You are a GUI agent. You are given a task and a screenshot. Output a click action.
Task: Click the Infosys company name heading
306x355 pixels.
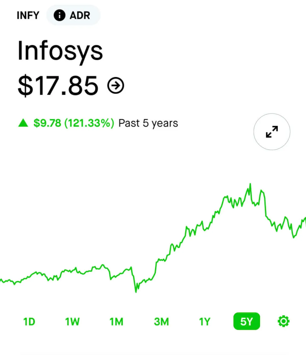click(x=60, y=51)
